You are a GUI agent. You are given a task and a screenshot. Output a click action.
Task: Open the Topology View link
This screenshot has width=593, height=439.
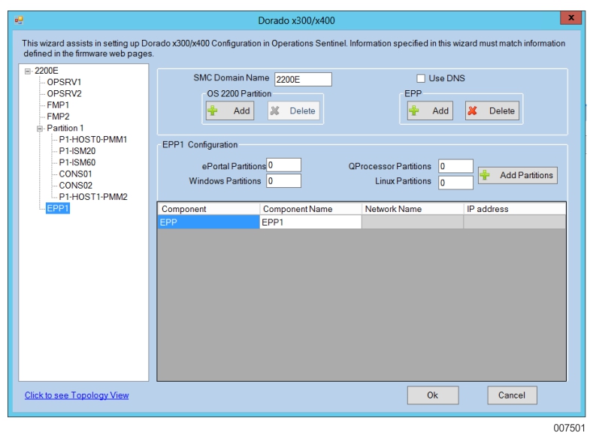(x=77, y=395)
